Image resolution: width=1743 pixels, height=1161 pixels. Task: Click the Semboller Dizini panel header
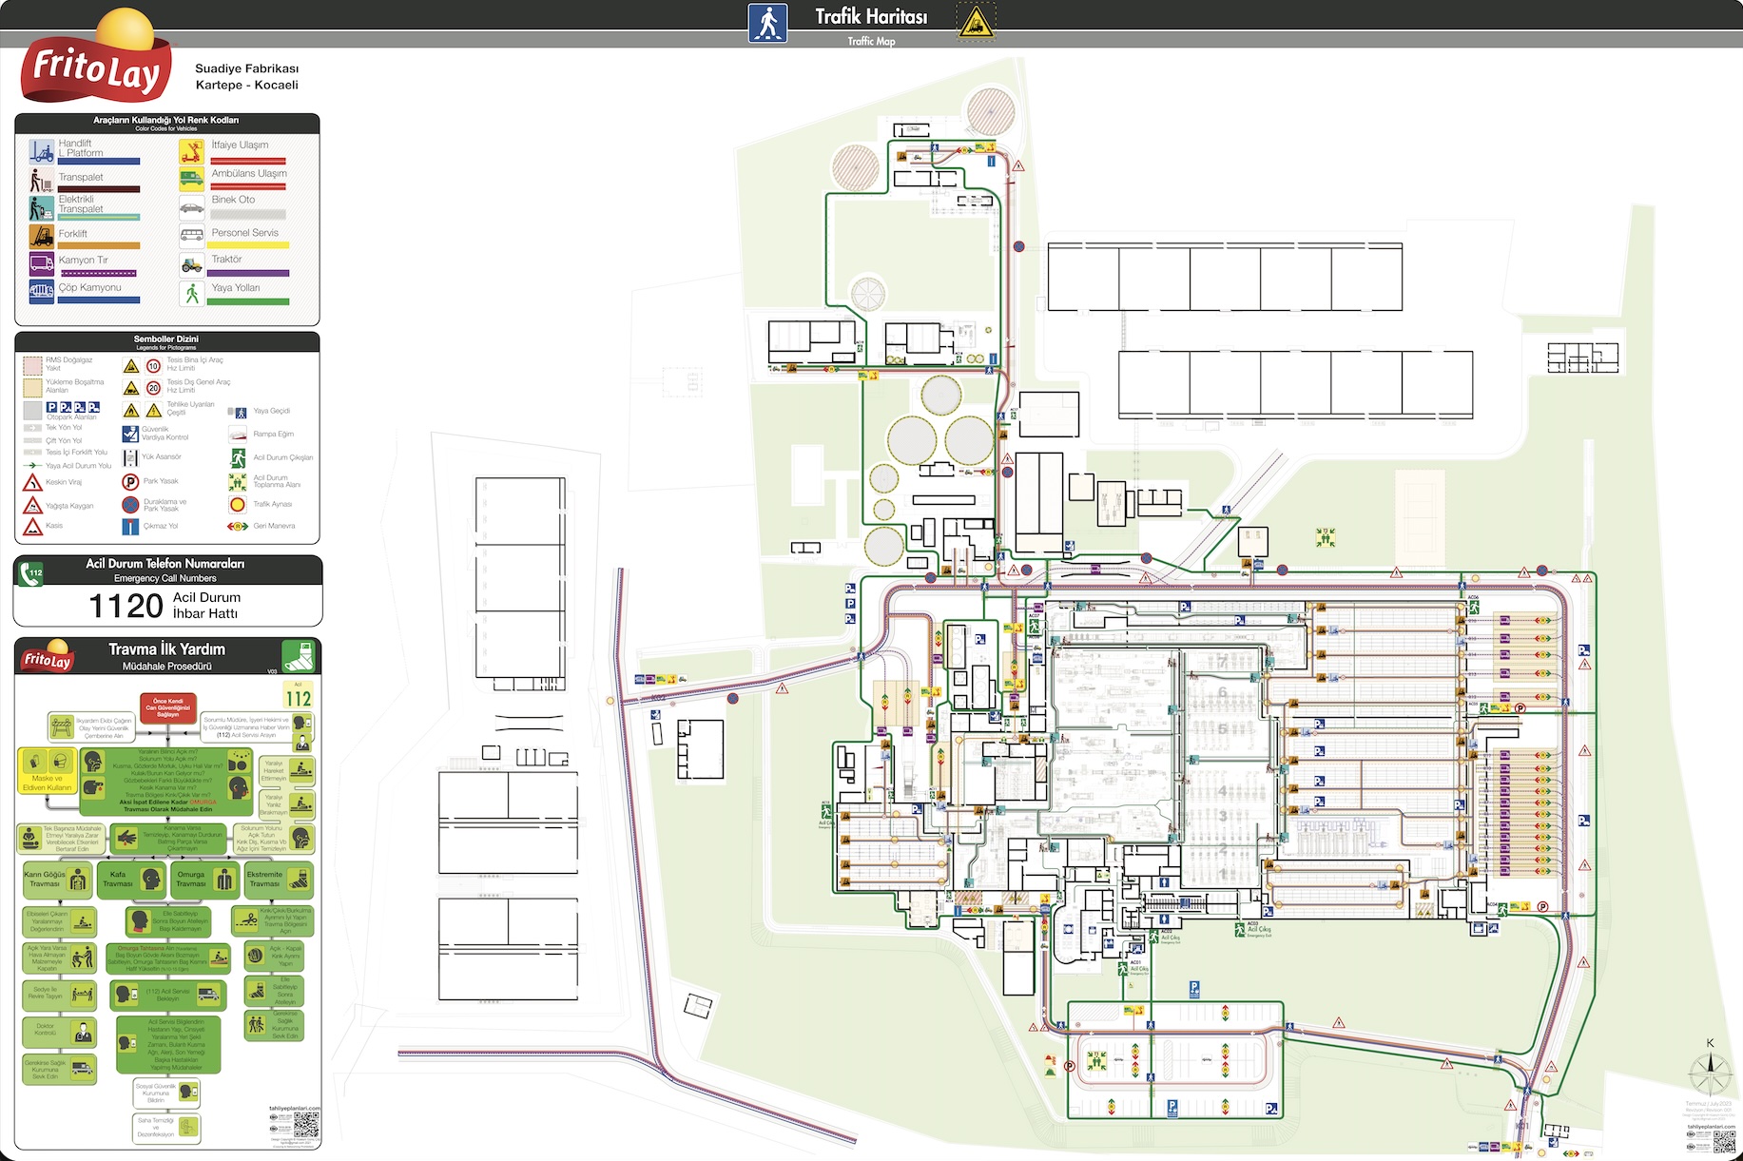click(x=166, y=341)
